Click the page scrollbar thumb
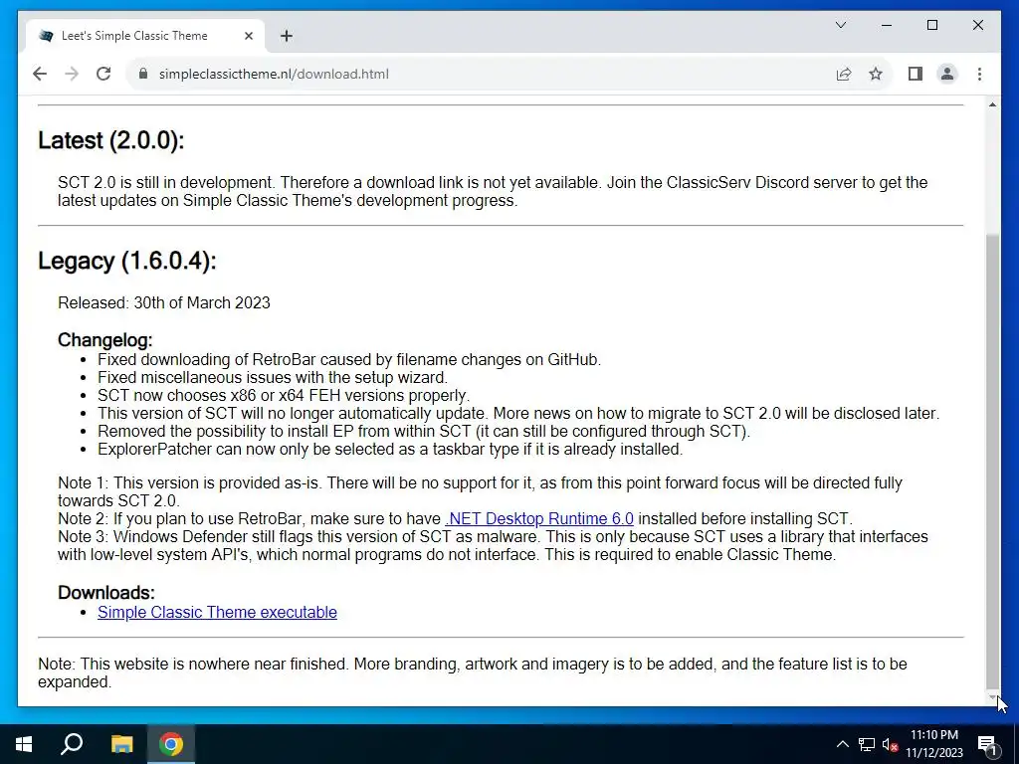The height and width of the screenshot is (764, 1019). (992, 462)
